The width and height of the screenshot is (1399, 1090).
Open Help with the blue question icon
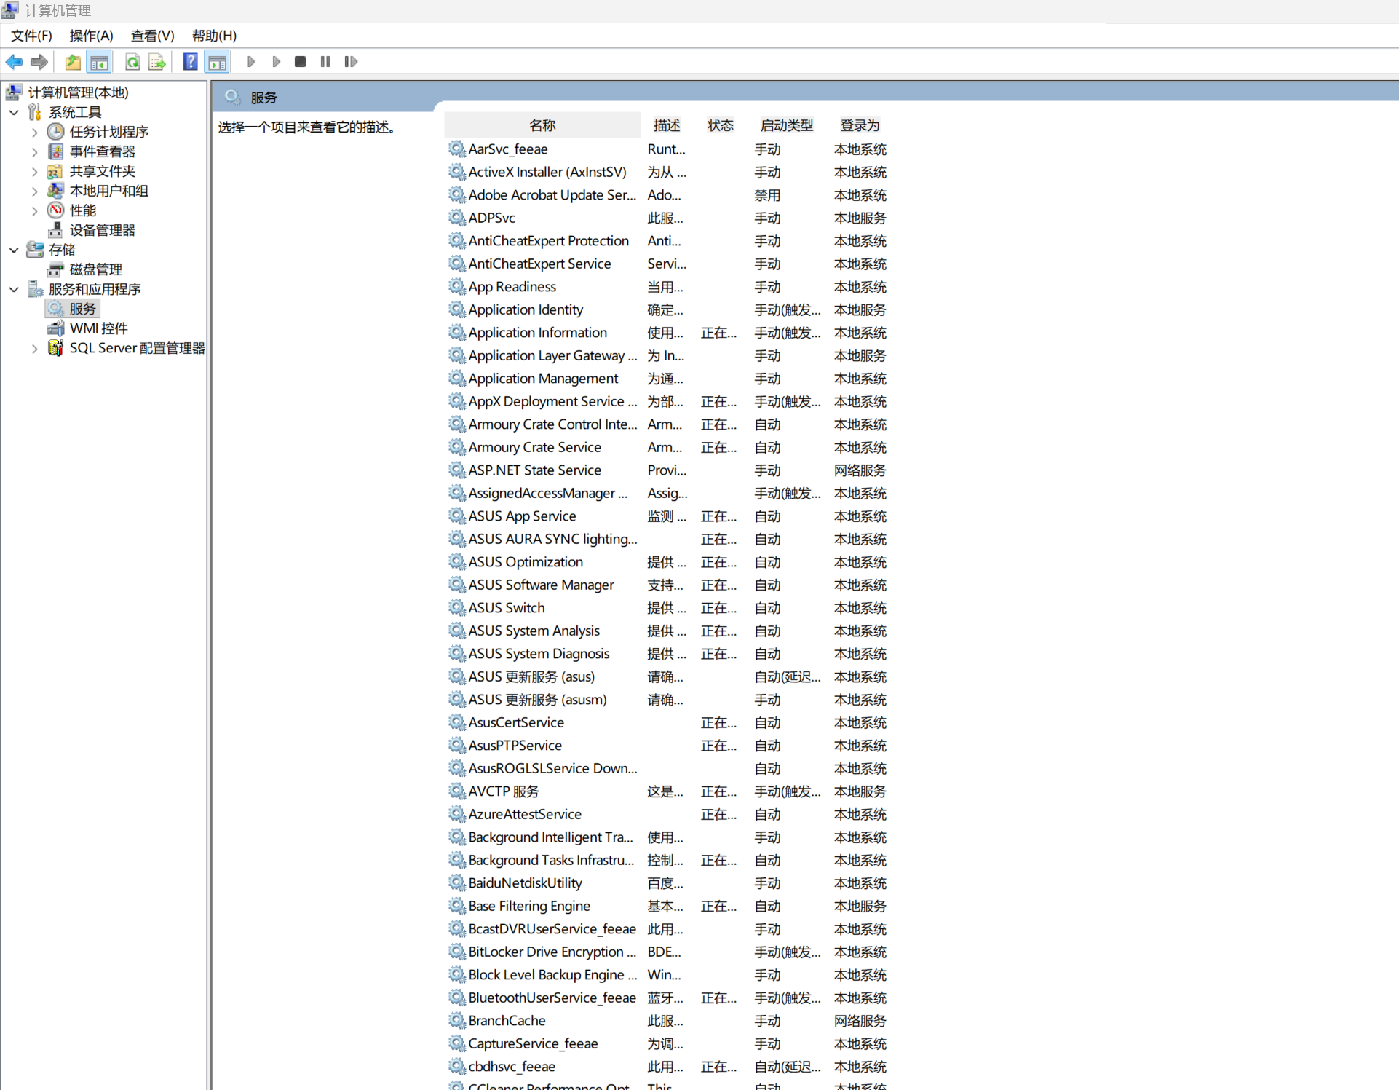point(190,62)
